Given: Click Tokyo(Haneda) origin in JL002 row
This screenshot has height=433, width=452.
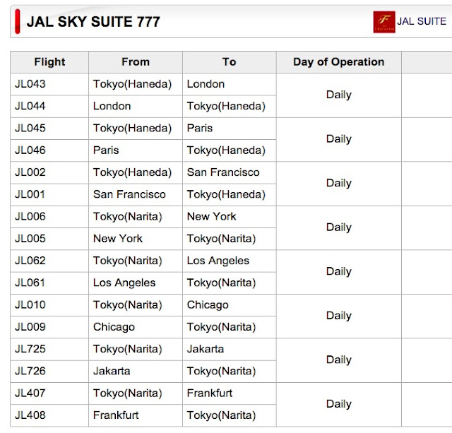Looking at the screenshot, I should [x=133, y=172].
